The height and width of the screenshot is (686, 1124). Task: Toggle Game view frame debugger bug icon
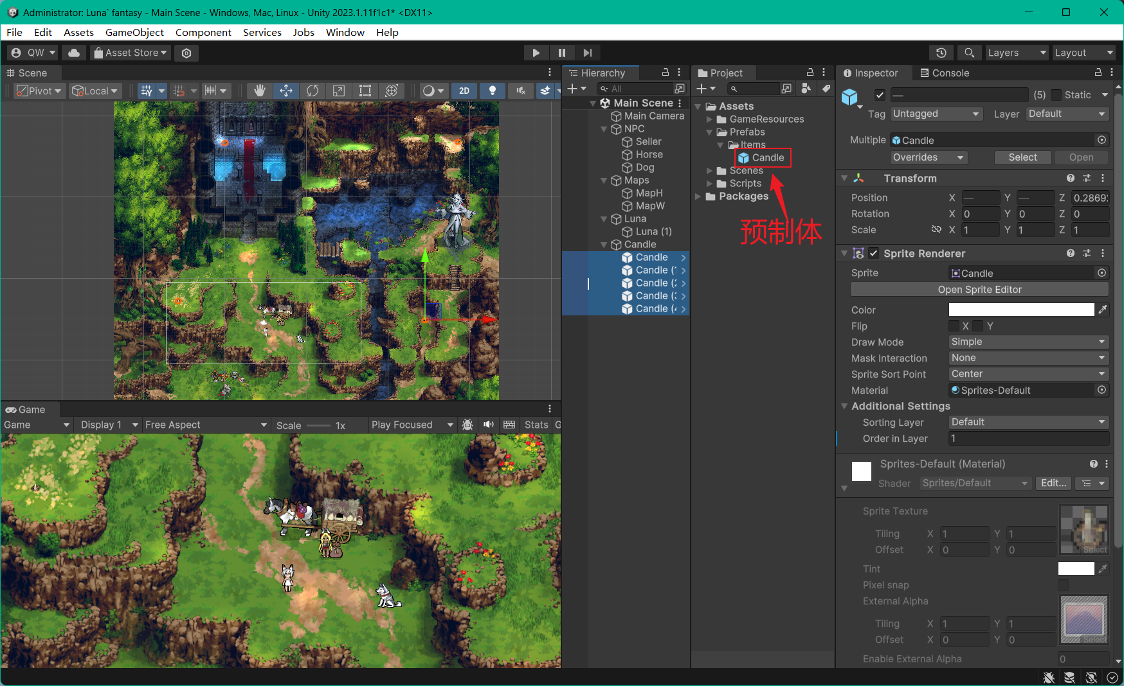(x=468, y=425)
